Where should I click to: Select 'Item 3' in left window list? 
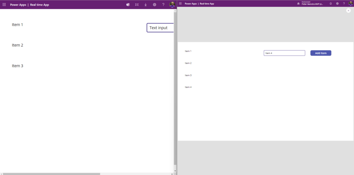(17, 66)
